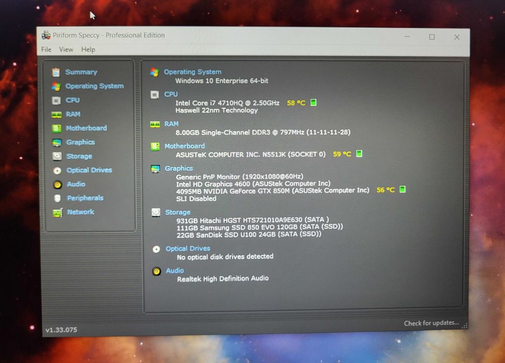Select Optical Drives in the sidebar
The height and width of the screenshot is (363, 505).
tap(89, 170)
